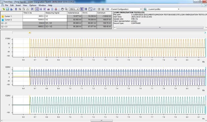Click the Y axis scaling icon

99,9
